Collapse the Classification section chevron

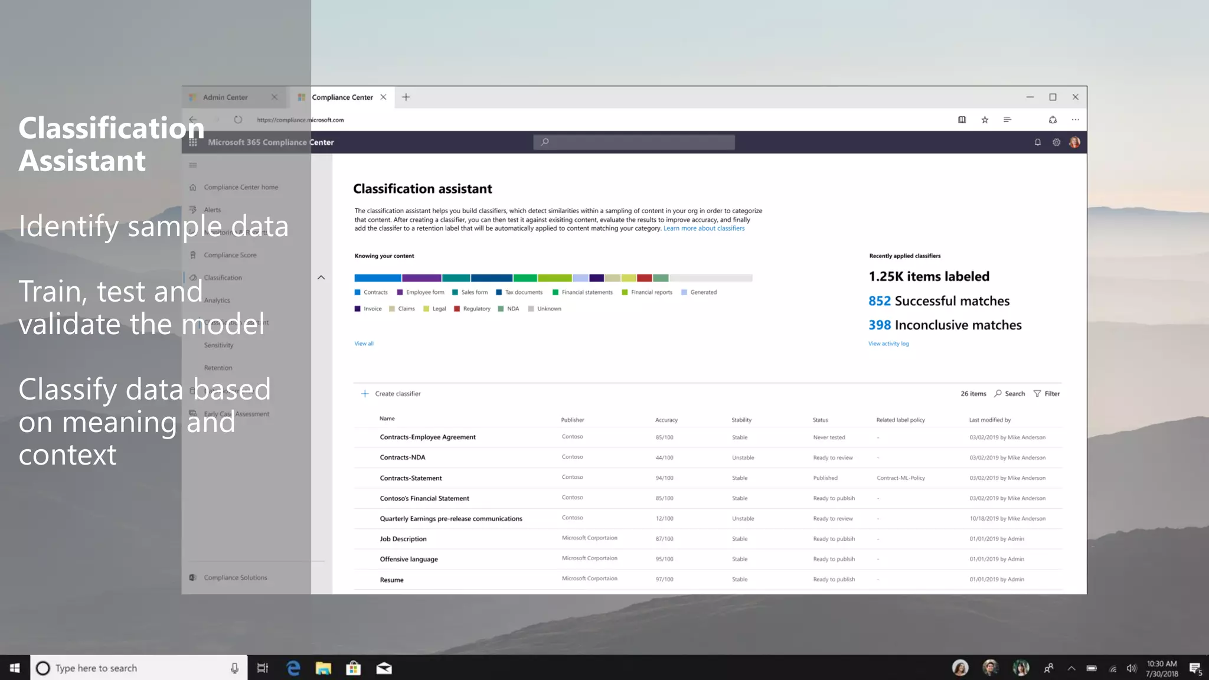[x=321, y=277]
